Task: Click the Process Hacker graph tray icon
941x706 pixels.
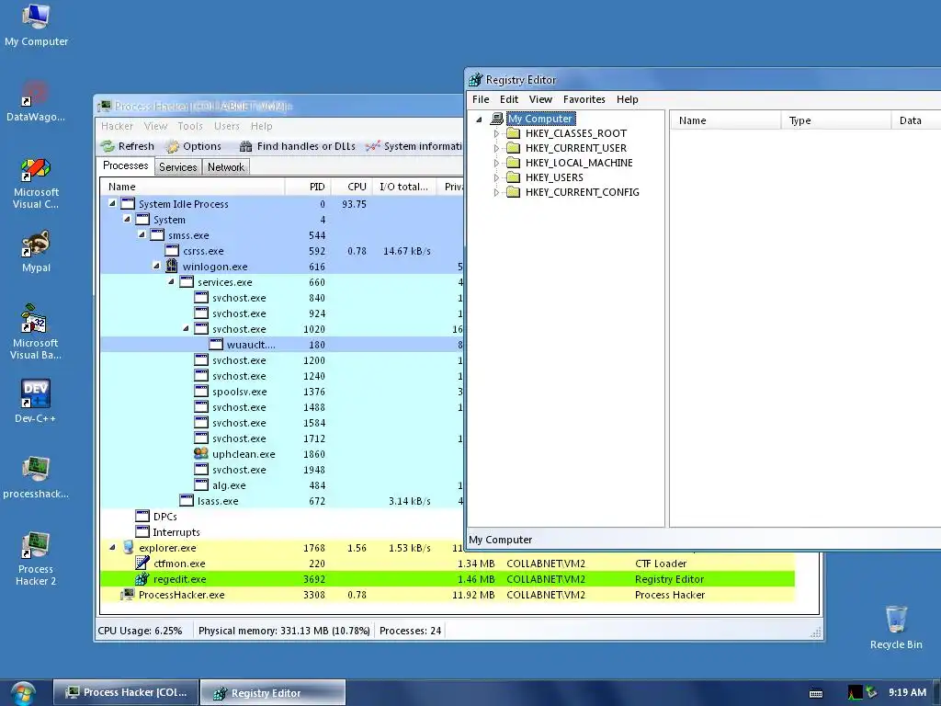Action: coord(856,693)
